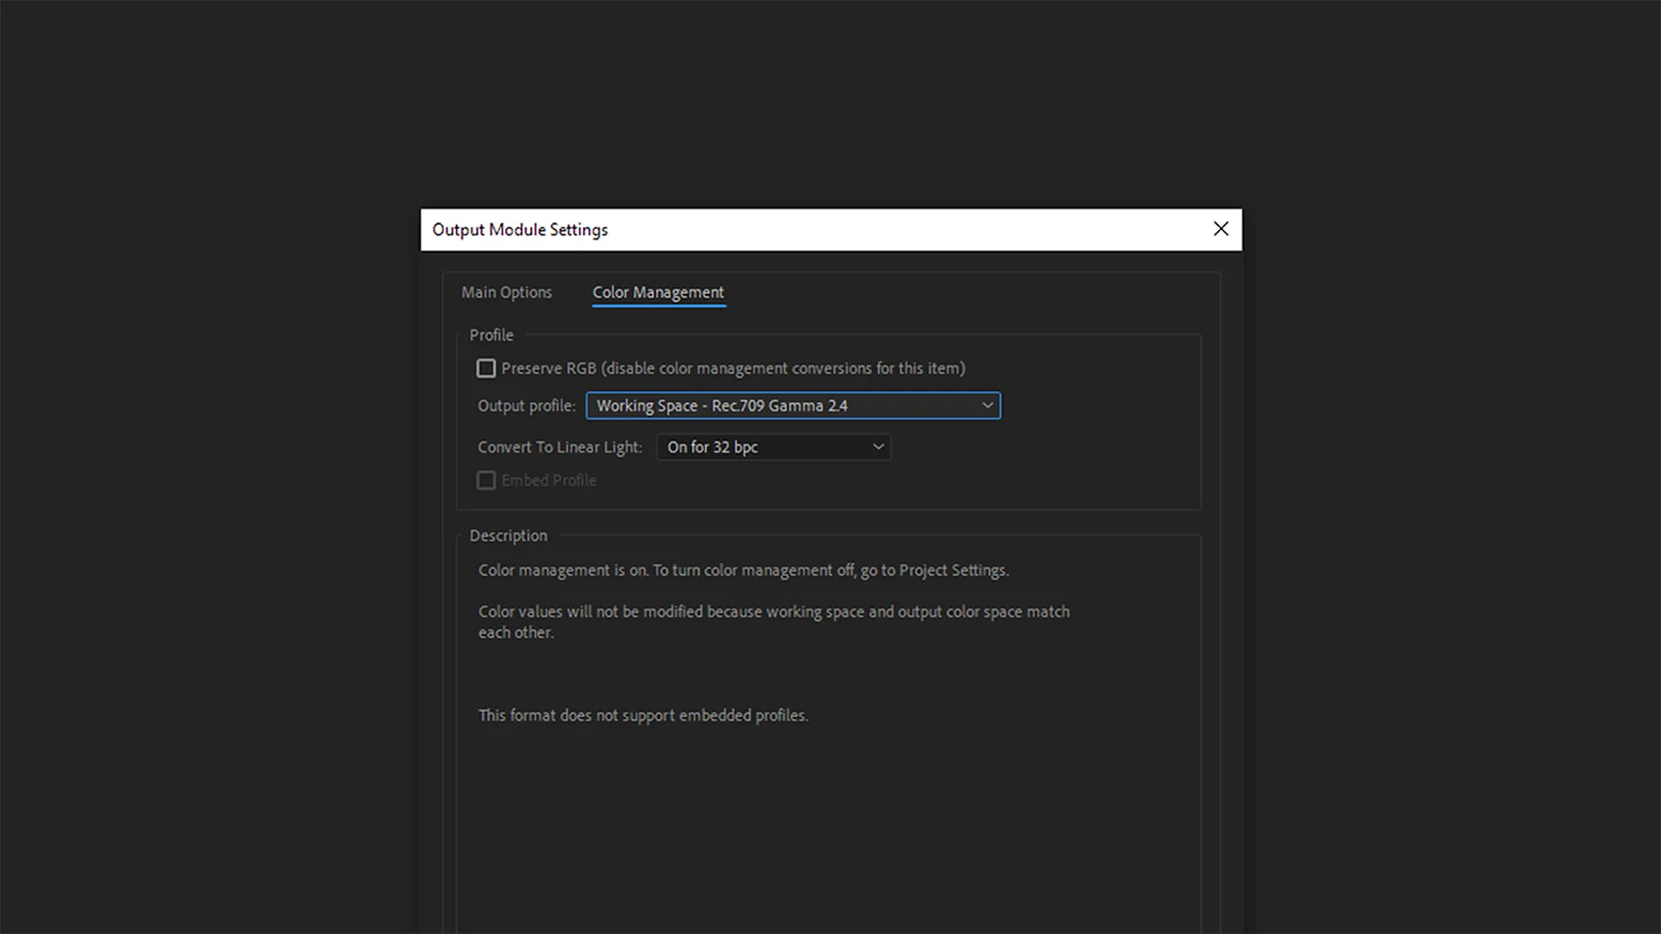This screenshot has height=934, width=1661.
Task: Enable the Preserve RGB checkbox
Action: [x=486, y=368]
